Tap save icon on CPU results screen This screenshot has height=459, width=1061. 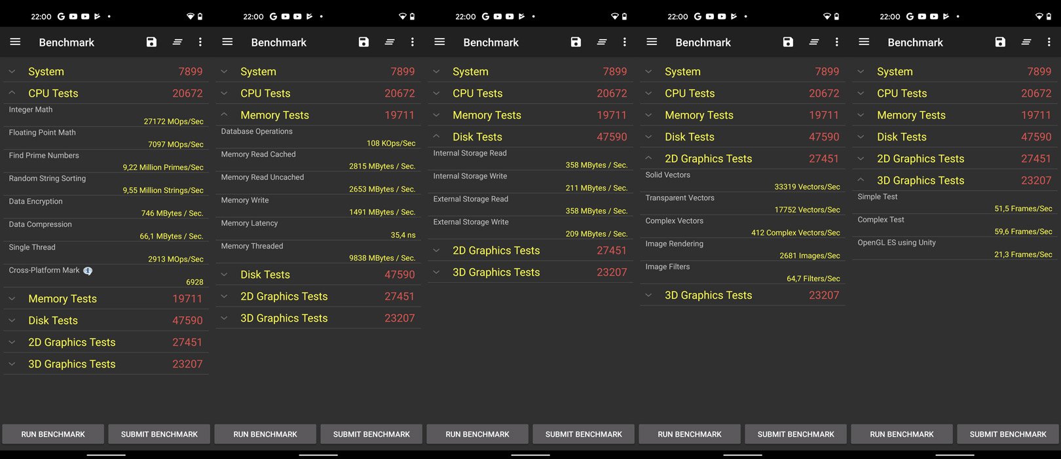click(151, 42)
